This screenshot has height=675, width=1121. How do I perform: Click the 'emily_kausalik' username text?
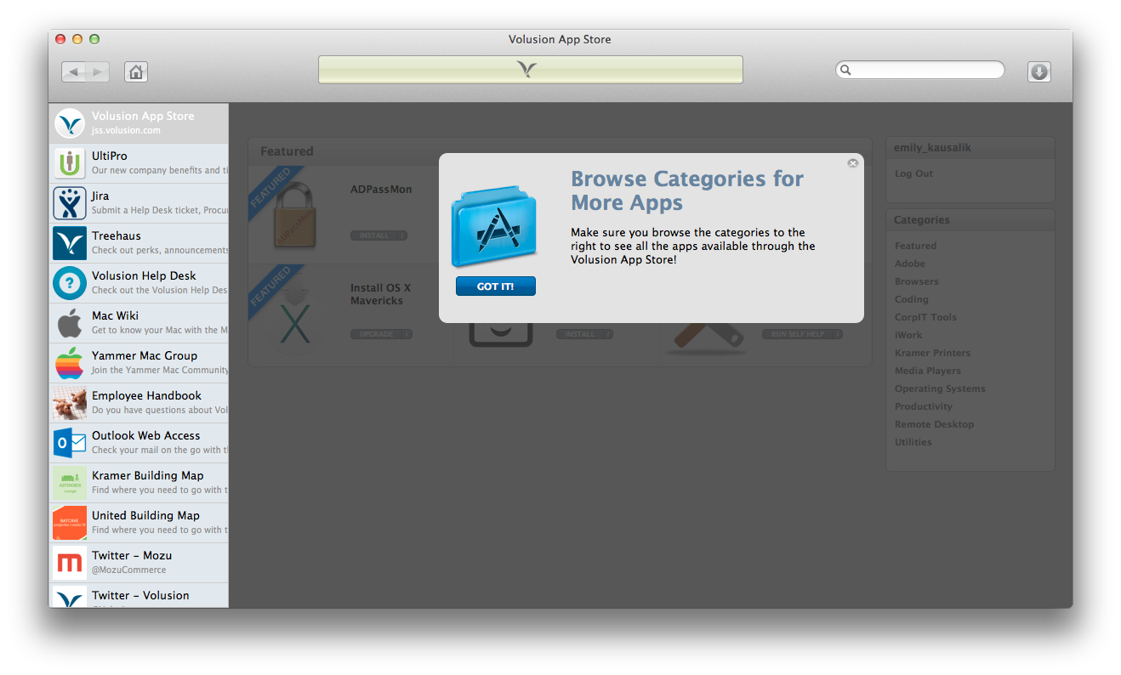point(932,148)
